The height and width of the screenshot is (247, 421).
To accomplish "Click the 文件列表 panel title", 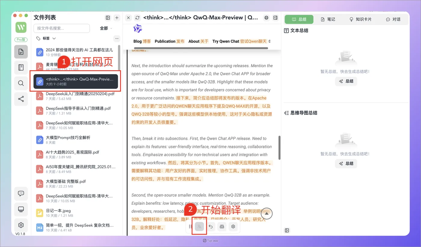I will (45, 17).
